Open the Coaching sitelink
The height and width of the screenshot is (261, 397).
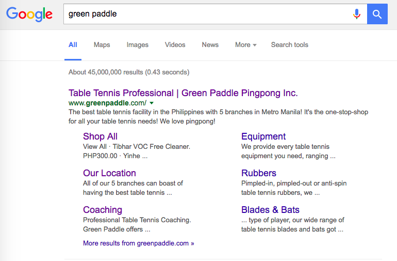click(103, 210)
